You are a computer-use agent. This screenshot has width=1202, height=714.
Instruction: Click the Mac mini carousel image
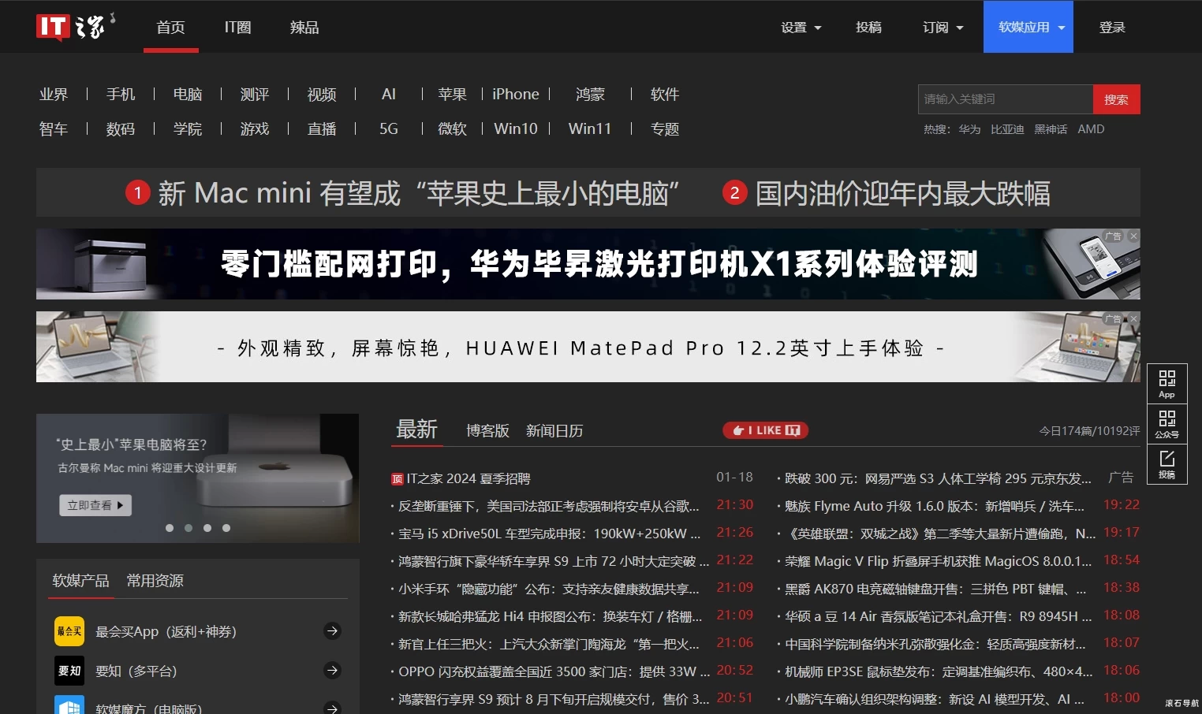(x=197, y=478)
